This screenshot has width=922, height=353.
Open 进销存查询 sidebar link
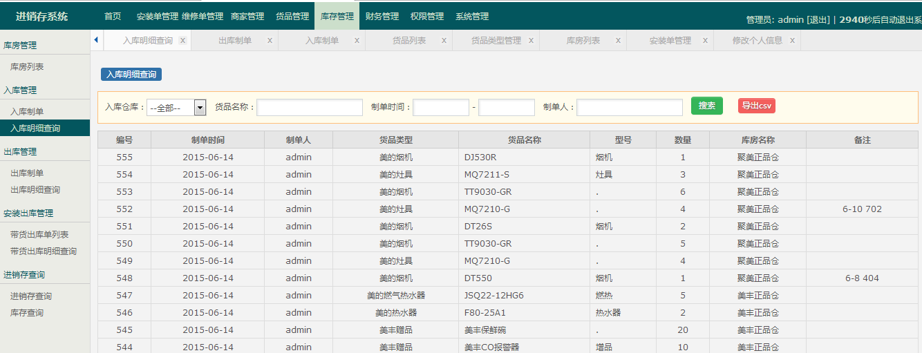tap(31, 296)
